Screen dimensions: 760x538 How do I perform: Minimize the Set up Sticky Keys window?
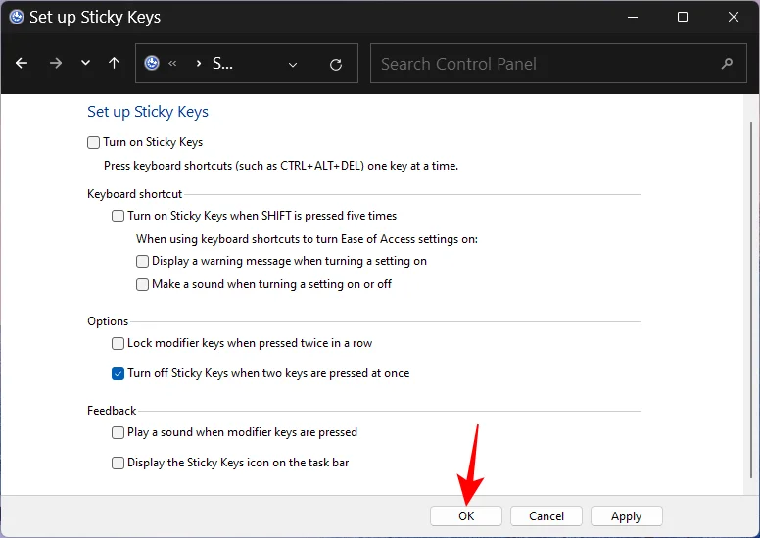pos(632,17)
